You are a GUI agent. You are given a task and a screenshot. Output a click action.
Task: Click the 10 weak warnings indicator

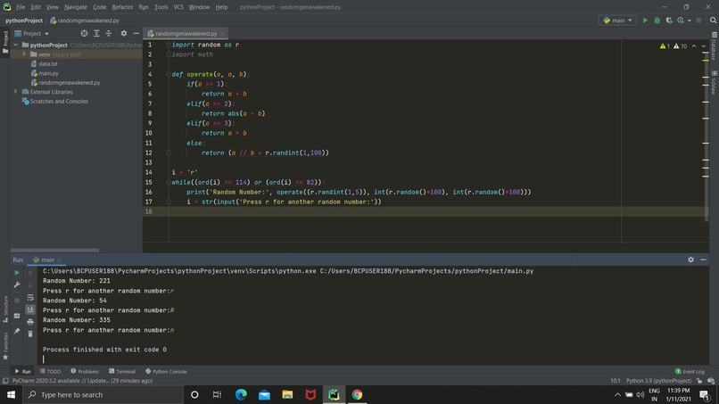(x=680, y=45)
